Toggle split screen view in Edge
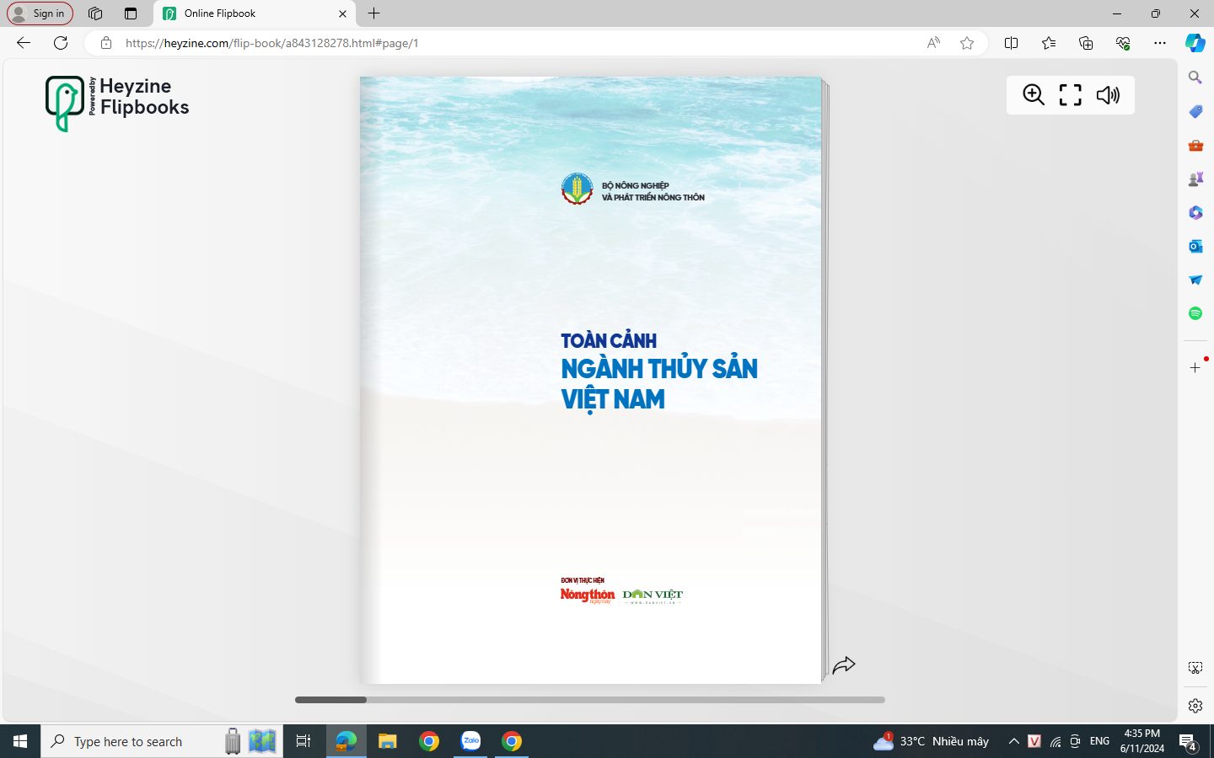The width and height of the screenshot is (1214, 758). [x=1011, y=43]
